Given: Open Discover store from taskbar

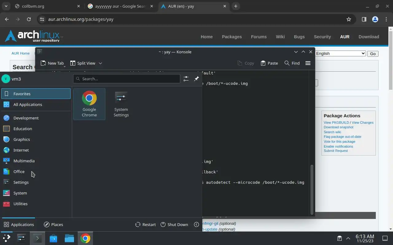Looking at the screenshot, I should (53, 238).
